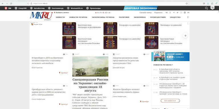
Task: Click the browser reload button
Action: (x=11, y=3)
